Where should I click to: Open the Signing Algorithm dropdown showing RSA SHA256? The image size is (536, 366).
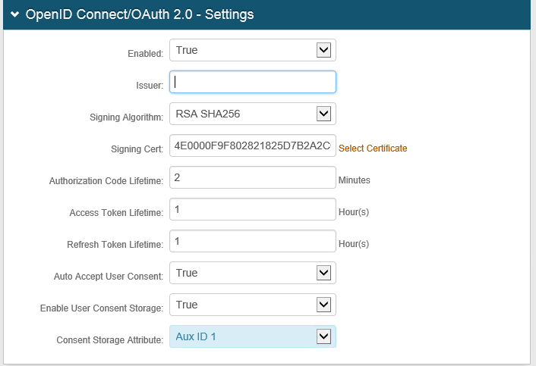point(252,114)
